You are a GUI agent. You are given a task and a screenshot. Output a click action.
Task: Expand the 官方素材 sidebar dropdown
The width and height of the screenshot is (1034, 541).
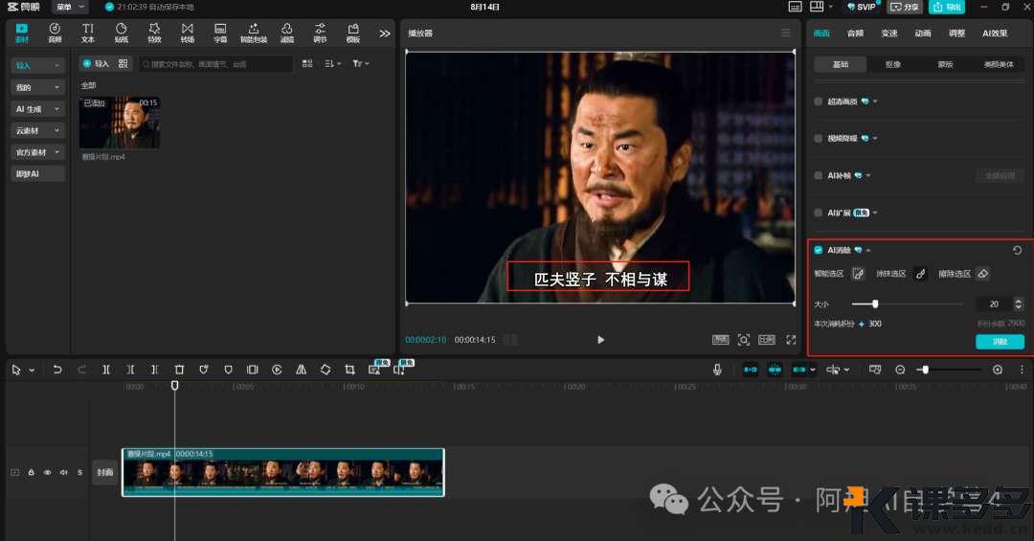pos(37,152)
